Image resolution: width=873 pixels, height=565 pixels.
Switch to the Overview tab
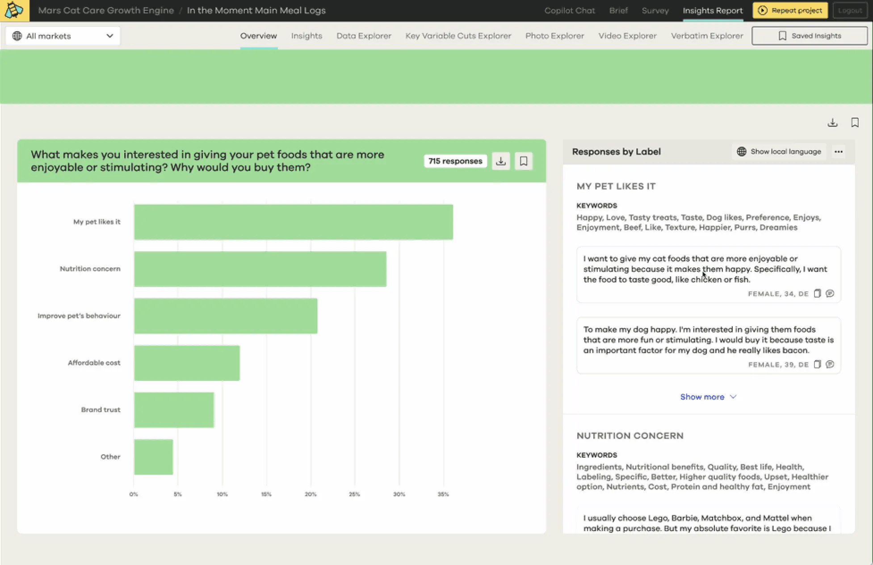click(x=259, y=36)
